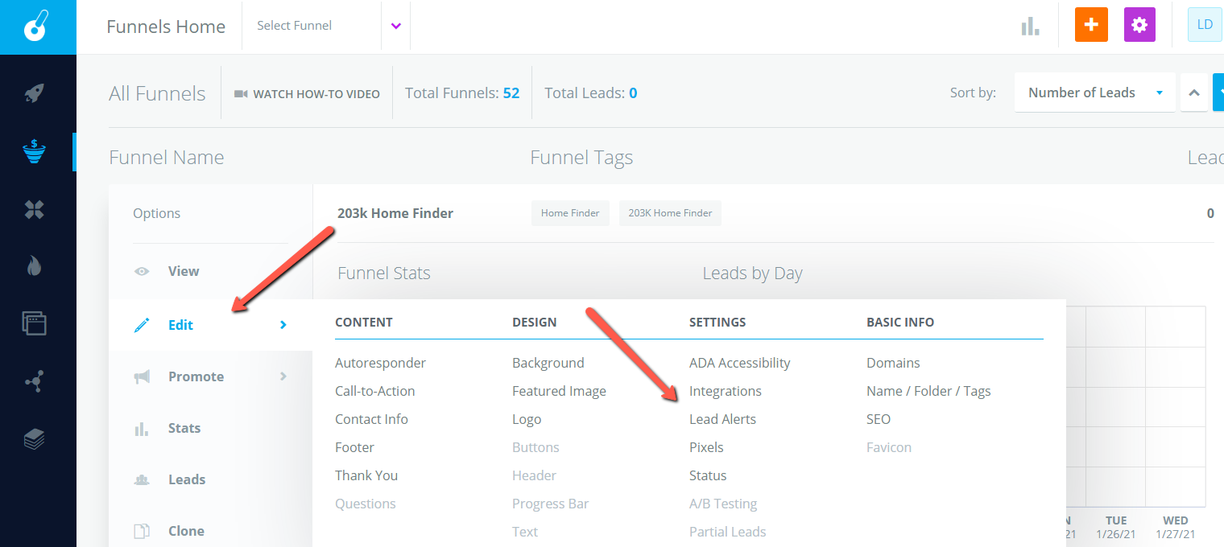Open Contact Info under Content

(371, 419)
